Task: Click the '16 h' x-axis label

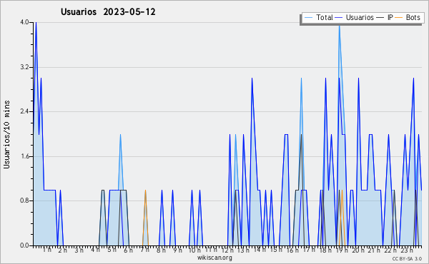Action: click(292, 250)
